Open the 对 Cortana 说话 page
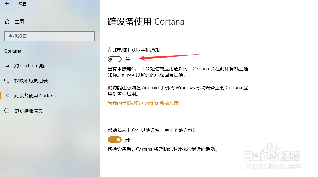The width and height of the screenshot is (318, 177). click(x=31, y=66)
